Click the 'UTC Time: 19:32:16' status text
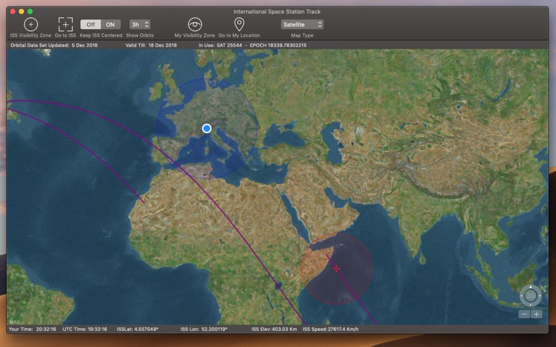The width and height of the screenshot is (556, 347). pyautogui.click(x=85, y=329)
